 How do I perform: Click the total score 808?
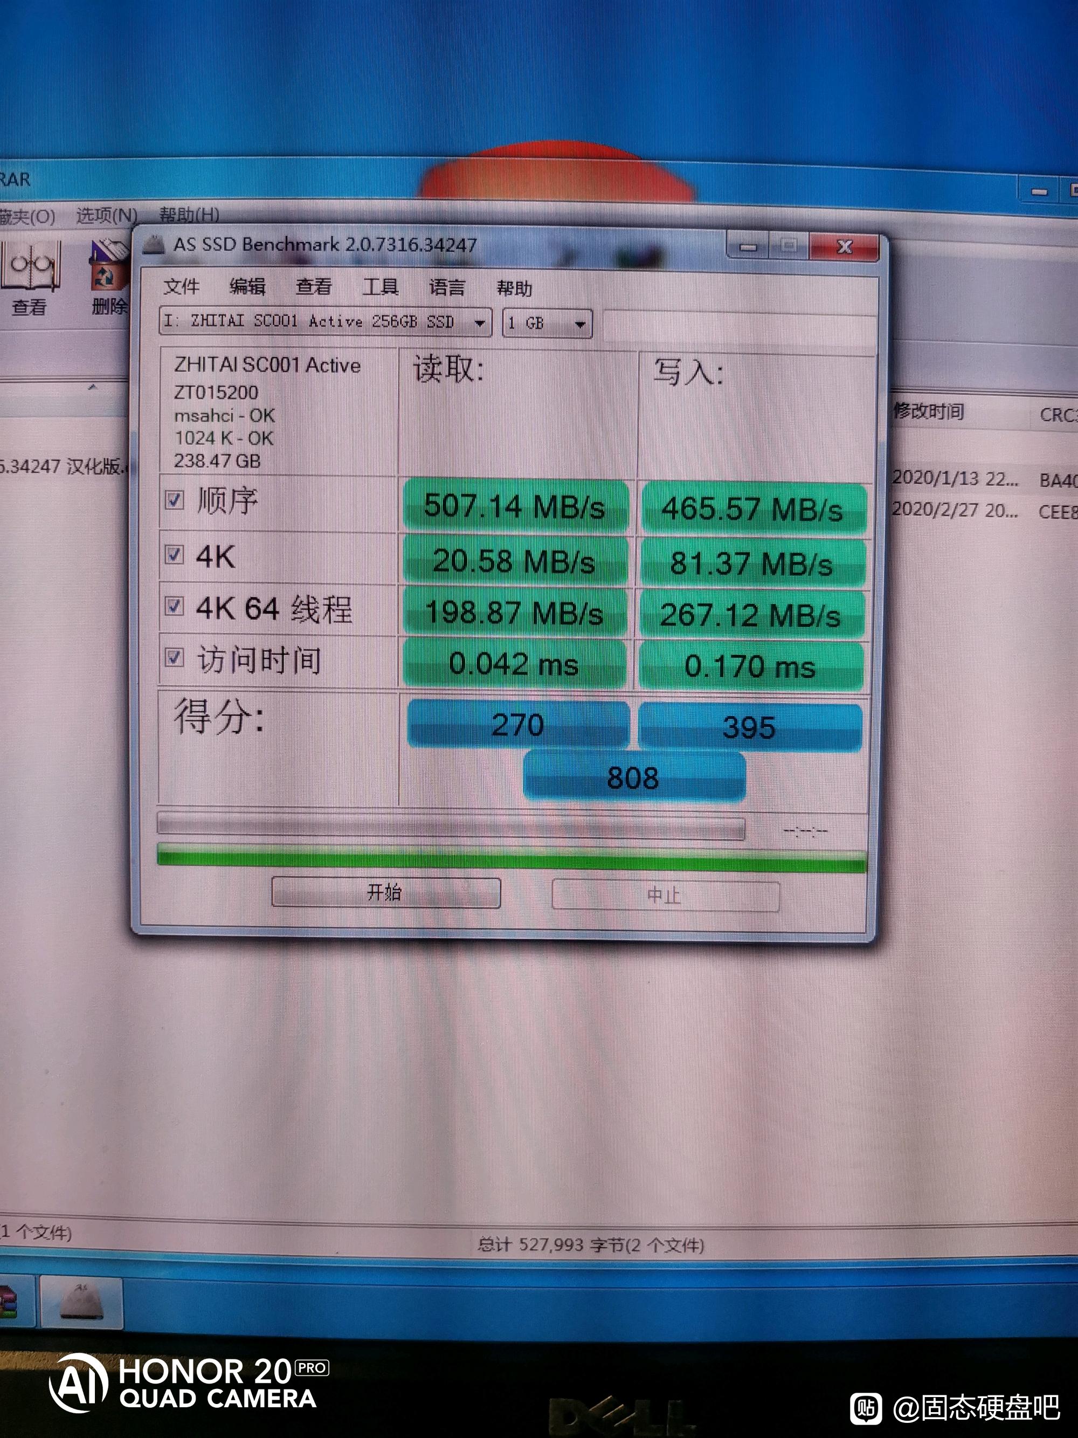coord(633,777)
